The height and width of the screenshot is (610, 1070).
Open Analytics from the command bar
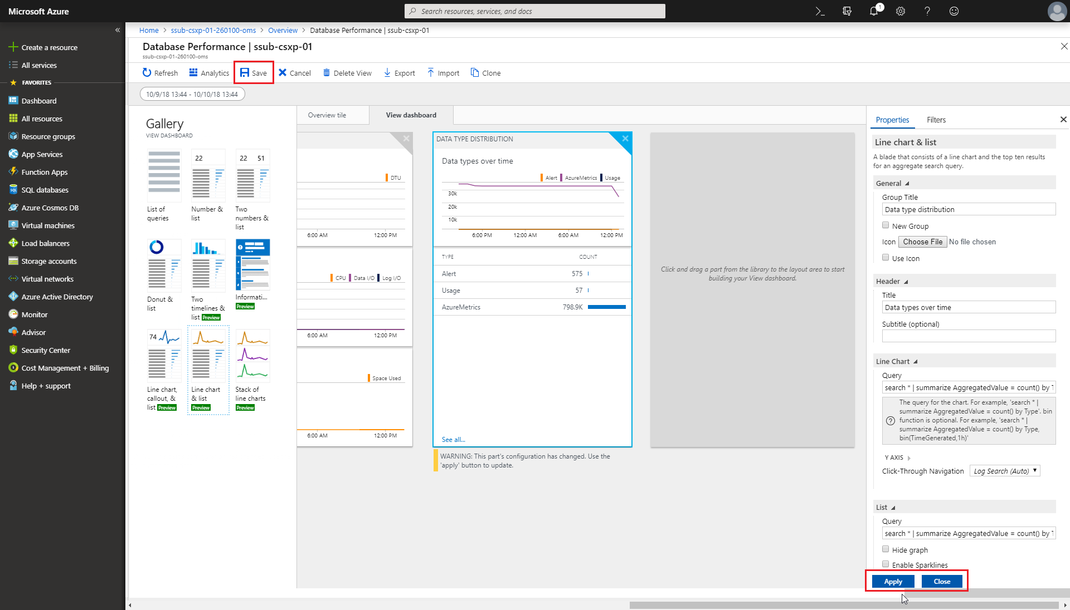(x=193, y=72)
